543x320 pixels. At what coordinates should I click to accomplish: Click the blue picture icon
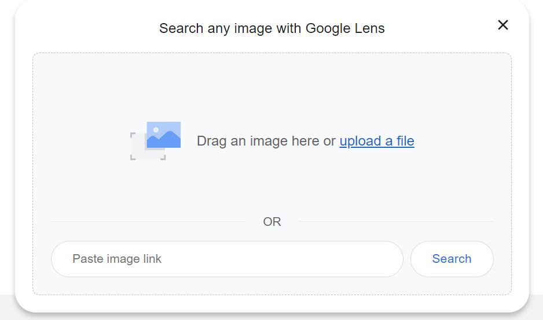click(x=163, y=135)
